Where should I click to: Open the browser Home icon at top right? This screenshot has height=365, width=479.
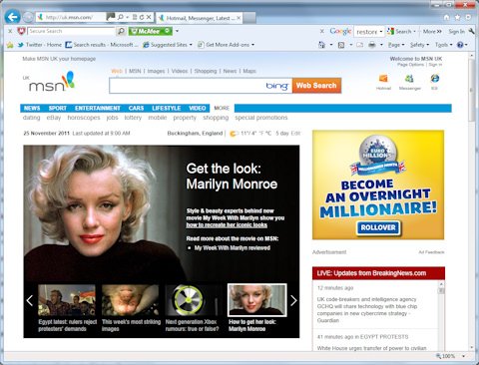tap(447, 17)
